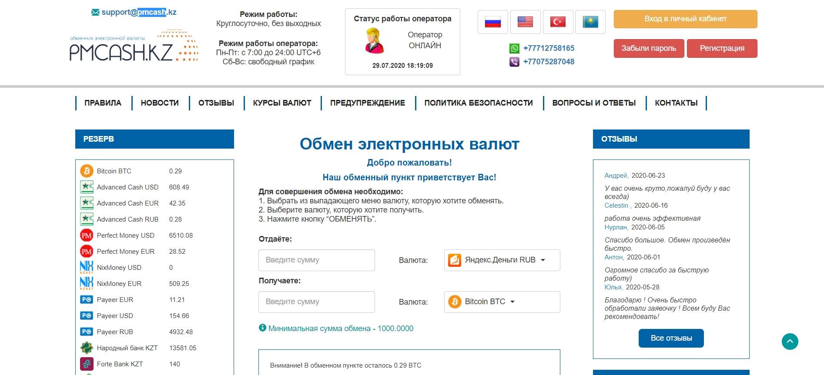Click the Bitcoin BTC reserve icon
Viewport: 824px width, 375px height.
pos(87,171)
